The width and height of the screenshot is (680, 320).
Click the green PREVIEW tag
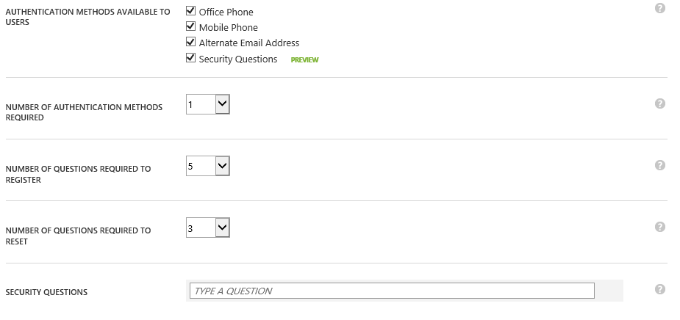point(304,60)
